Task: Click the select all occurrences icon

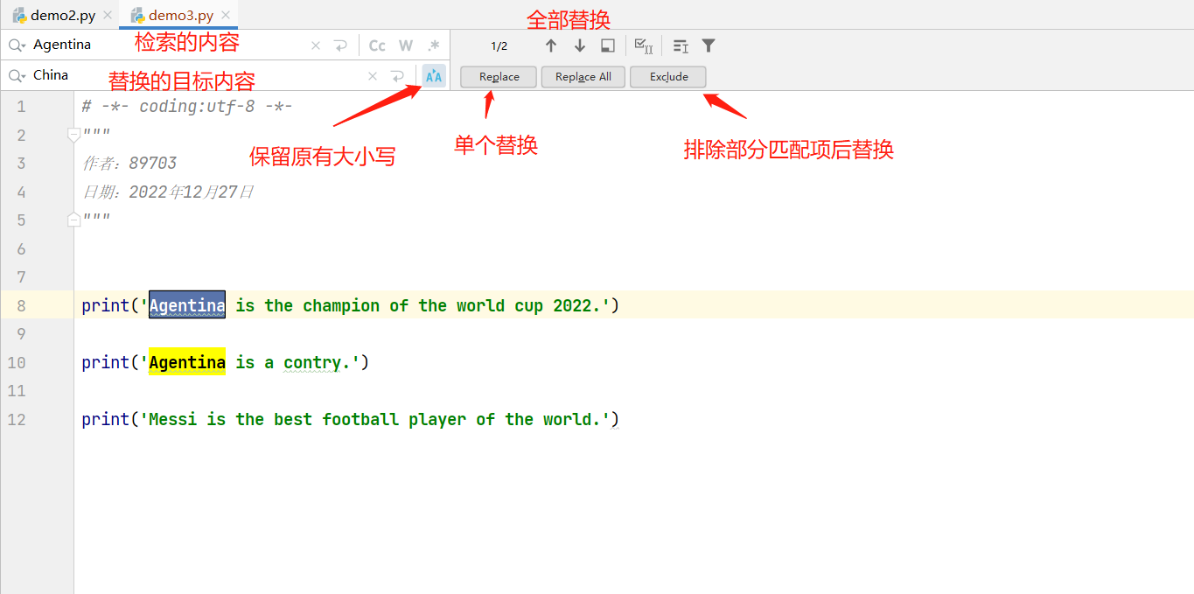Action: [x=643, y=45]
